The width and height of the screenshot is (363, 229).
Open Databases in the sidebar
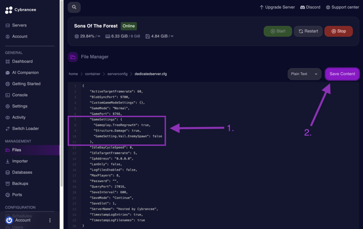point(22,172)
